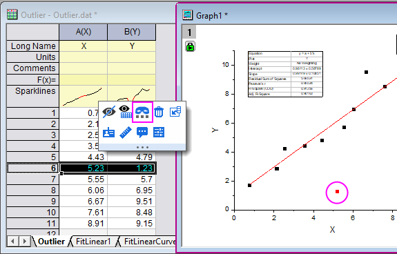Click the X axis title in Graph1
397x254 pixels.
tap(332, 229)
